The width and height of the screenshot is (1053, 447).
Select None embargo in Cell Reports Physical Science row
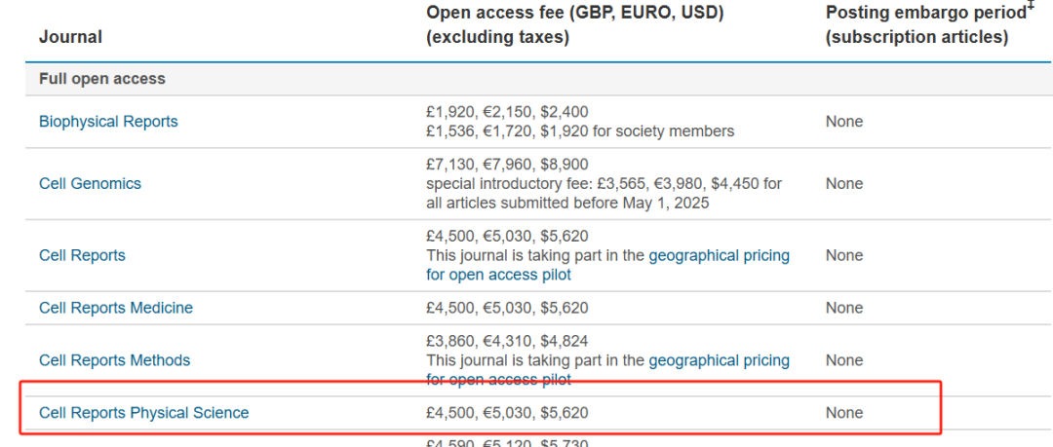(844, 412)
